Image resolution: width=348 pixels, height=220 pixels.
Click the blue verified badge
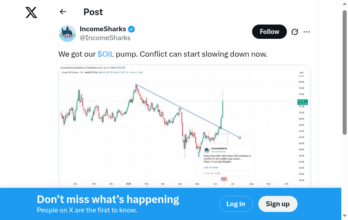132,29
